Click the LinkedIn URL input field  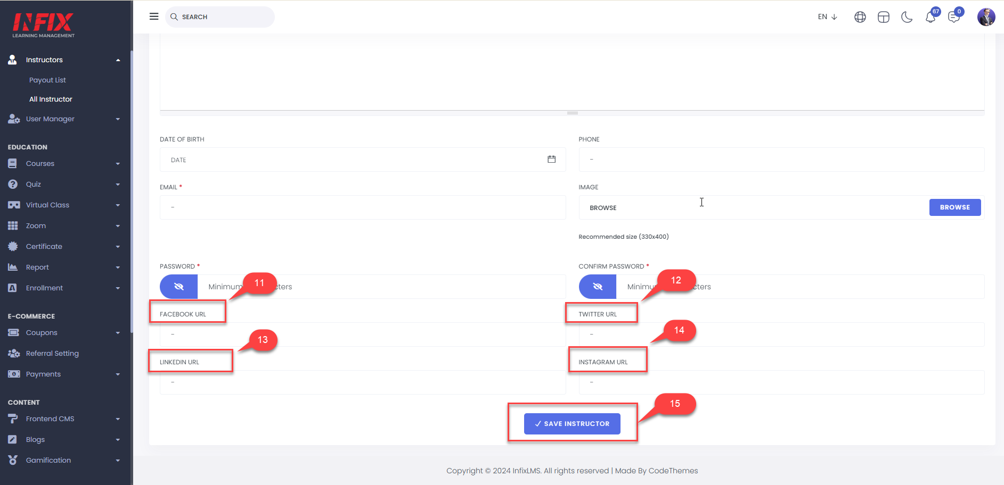(x=363, y=382)
